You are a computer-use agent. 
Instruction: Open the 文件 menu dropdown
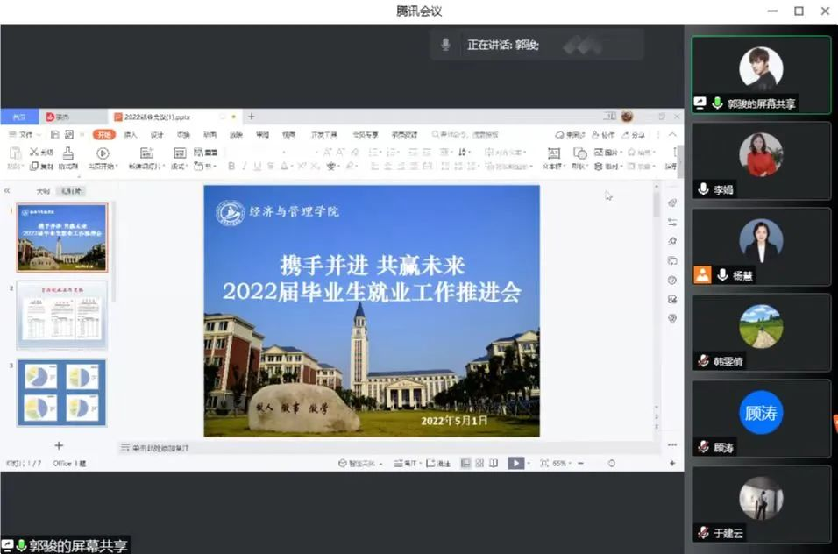pos(26,135)
